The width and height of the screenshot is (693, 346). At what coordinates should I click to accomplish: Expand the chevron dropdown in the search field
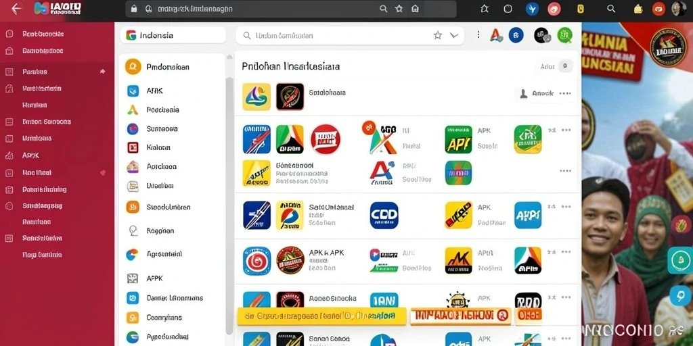coord(454,35)
